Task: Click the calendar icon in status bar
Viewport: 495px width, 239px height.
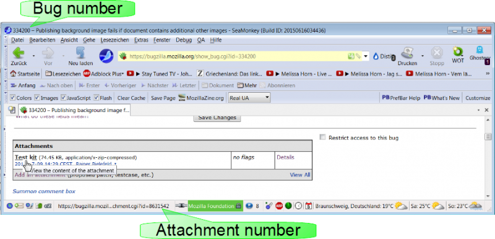Action: point(308,206)
